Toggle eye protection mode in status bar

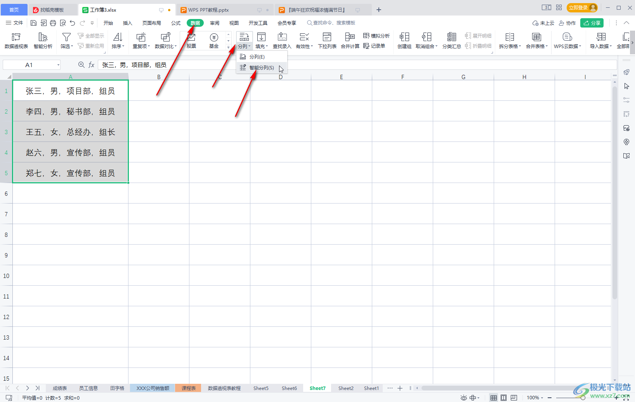tap(463, 398)
